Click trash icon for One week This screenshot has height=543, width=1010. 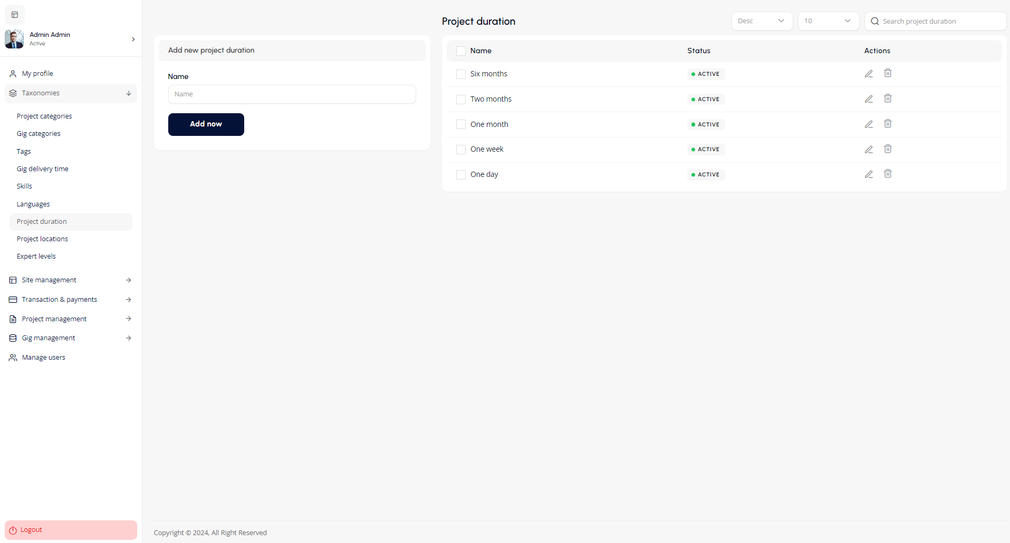pos(888,149)
